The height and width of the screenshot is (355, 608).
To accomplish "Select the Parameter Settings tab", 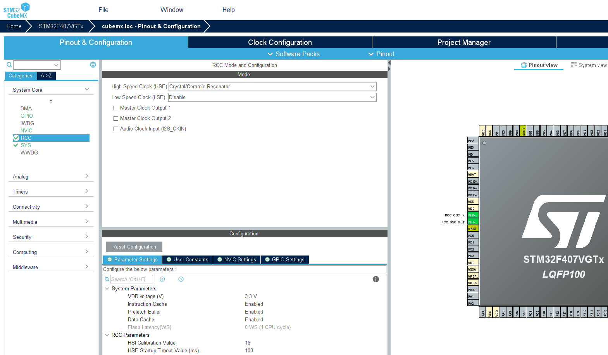I will coord(133,259).
